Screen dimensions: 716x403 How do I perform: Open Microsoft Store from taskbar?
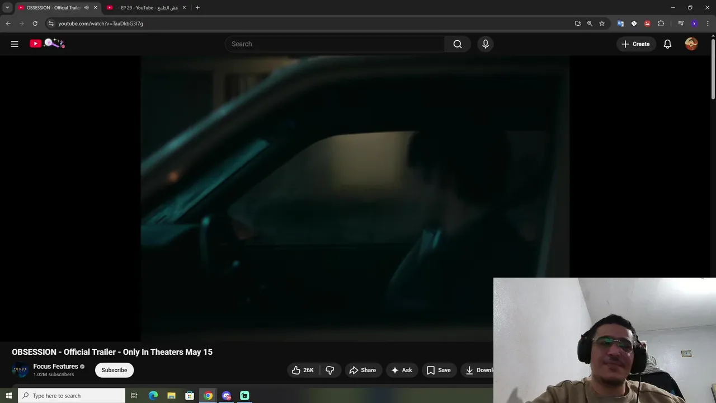(x=190, y=396)
